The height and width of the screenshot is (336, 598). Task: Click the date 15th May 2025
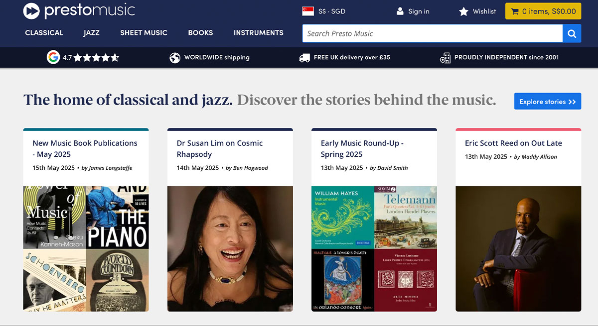pyautogui.click(x=54, y=168)
